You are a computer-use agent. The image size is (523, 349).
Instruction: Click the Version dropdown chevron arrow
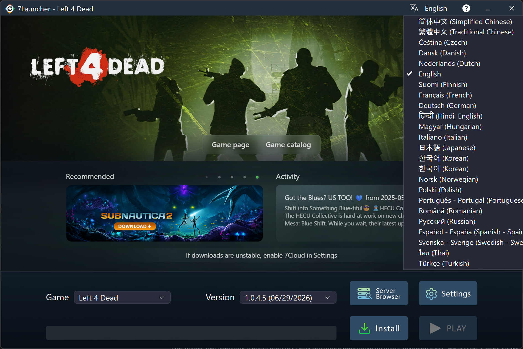328,298
